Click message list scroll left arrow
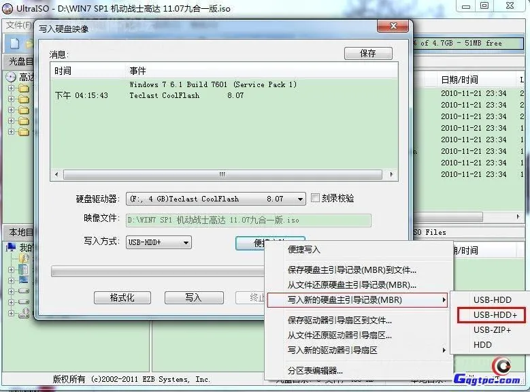 [56, 174]
